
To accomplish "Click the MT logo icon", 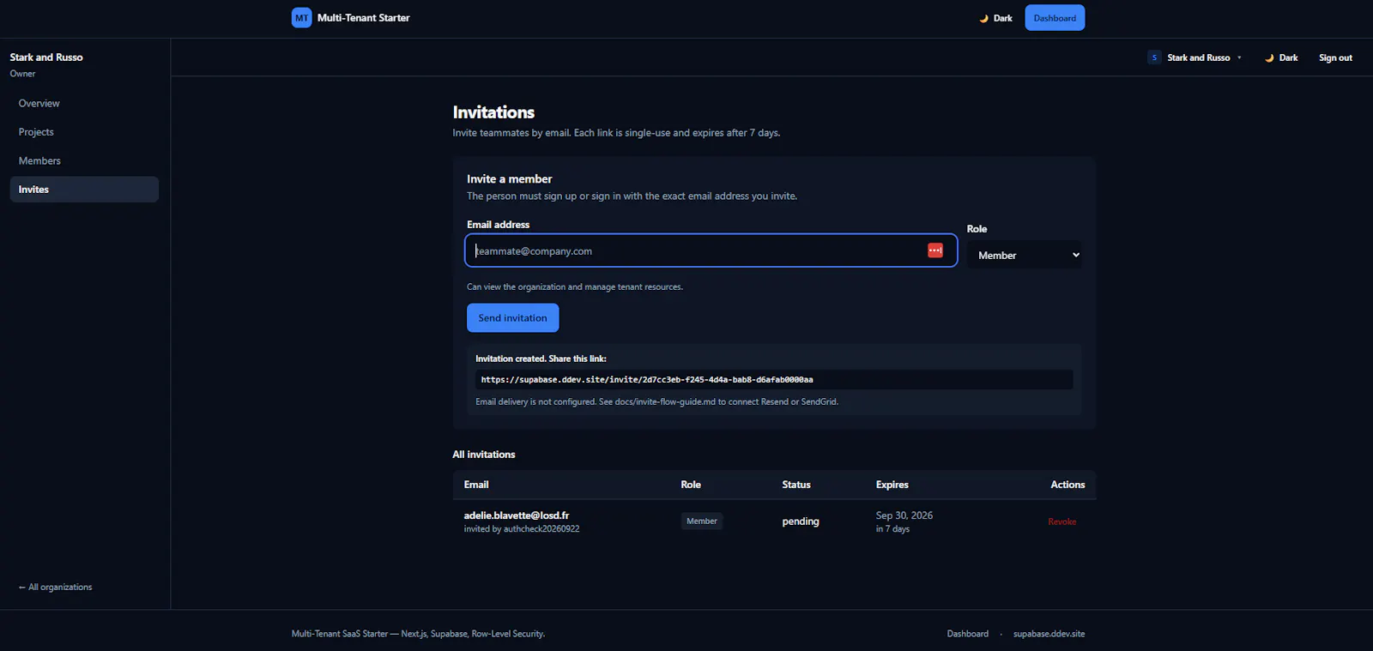I will pyautogui.click(x=301, y=18).
